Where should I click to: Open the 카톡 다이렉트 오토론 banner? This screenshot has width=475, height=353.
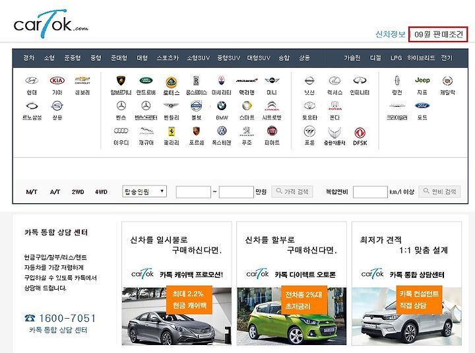coord(292,283)
